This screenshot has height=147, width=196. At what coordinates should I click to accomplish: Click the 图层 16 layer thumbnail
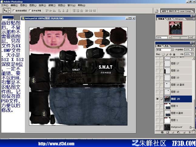(167, 71)
